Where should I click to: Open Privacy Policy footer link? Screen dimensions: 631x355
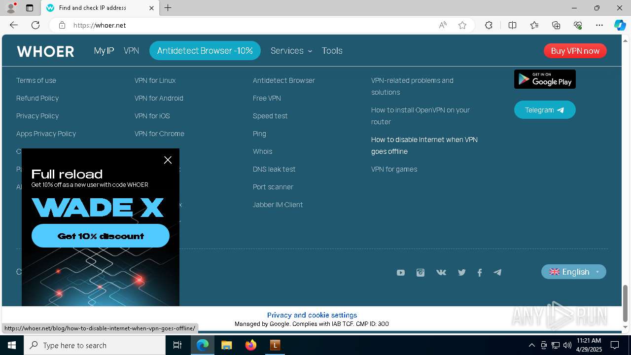37,116
